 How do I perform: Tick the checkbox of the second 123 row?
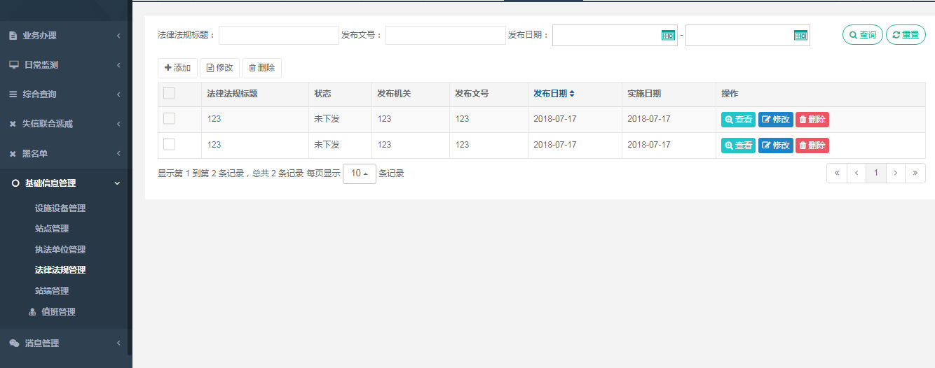click(x=169, y=144)
